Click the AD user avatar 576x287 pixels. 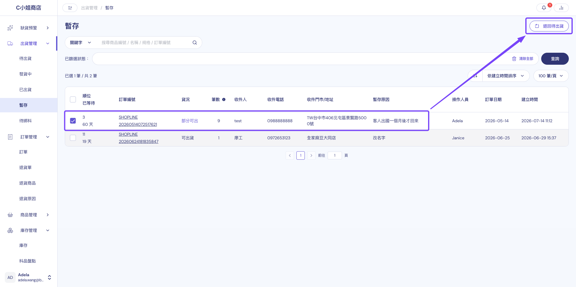coord(10,277)
